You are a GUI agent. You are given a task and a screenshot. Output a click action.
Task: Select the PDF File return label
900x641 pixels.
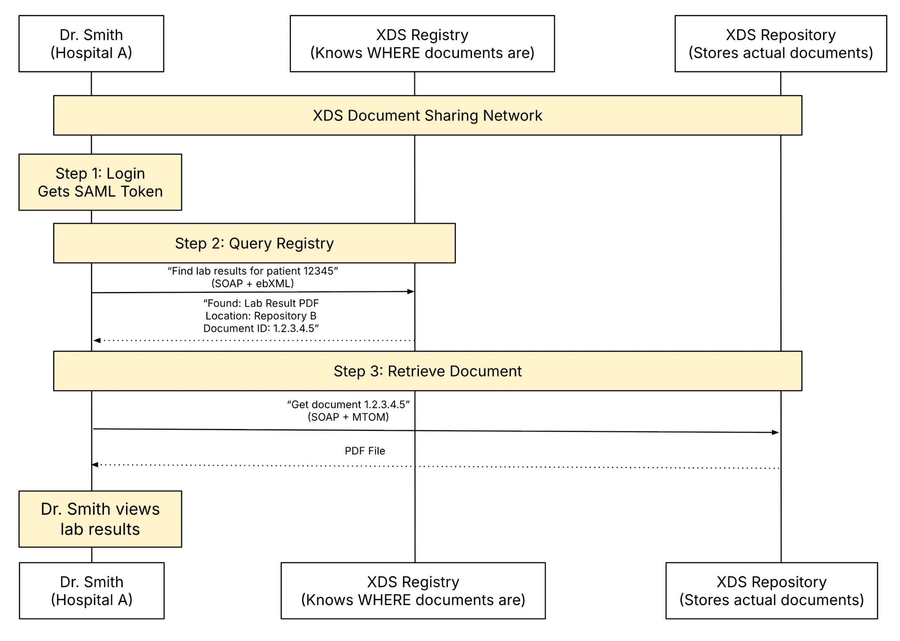[366, 451]
